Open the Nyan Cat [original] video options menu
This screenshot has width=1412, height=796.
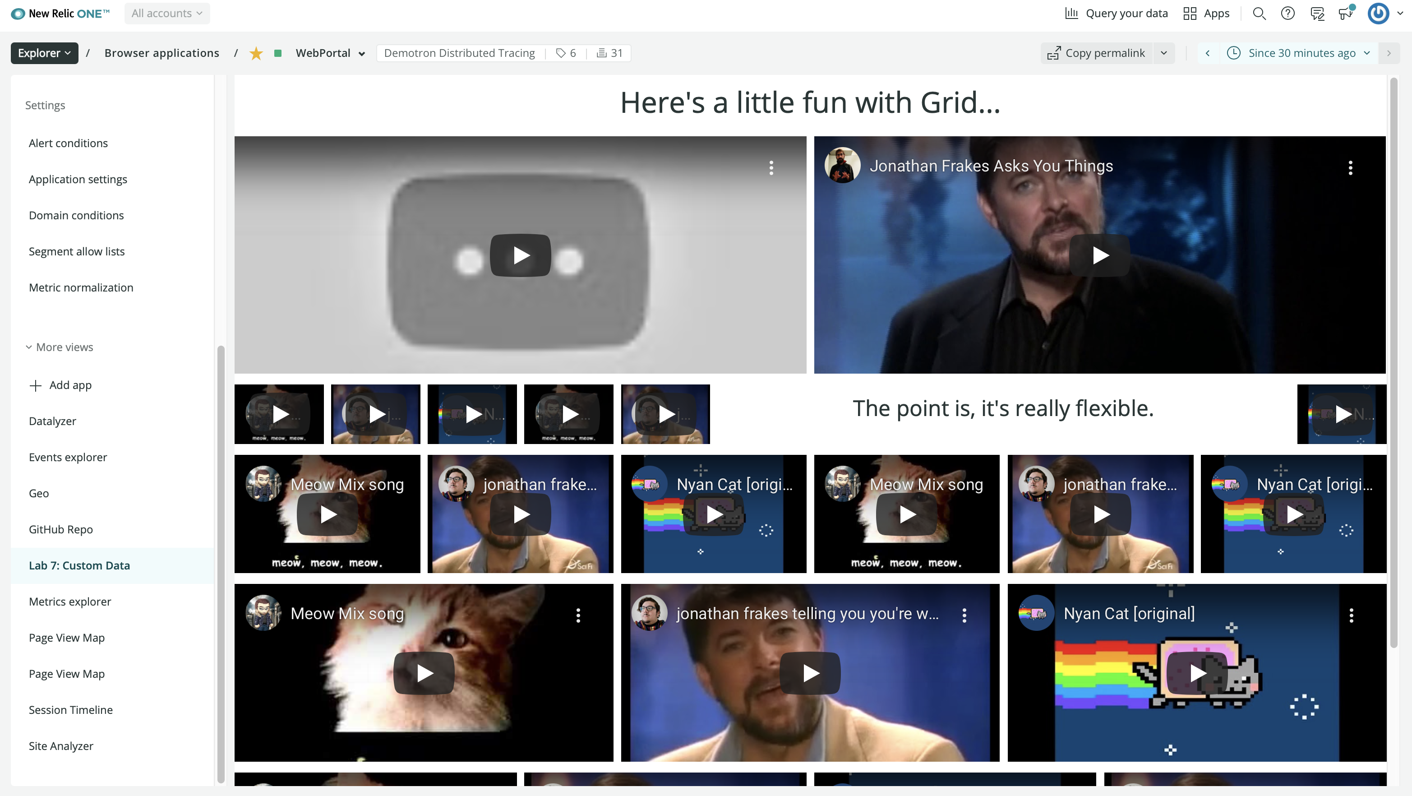(1351, 615)
